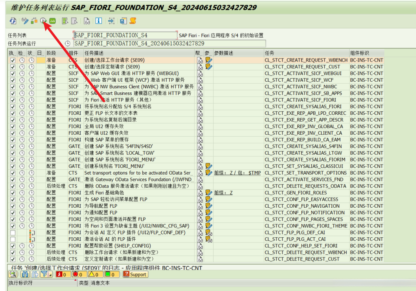Viewport: 416px width, 291px height.
Task: Check the 激活会话 AI 的 FLP 插件 task
Action: click(x=13, y=239)
